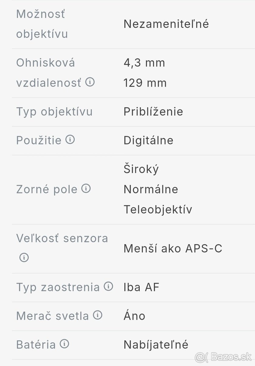
Task: Click the Batéria info icon
Action: (65, 344)
